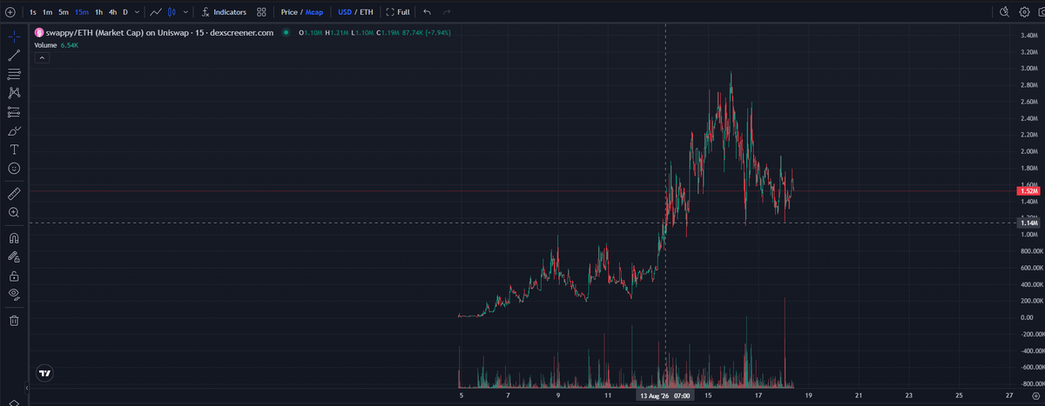
Task: Set the 15m timeframe
Action: [82, 12]
